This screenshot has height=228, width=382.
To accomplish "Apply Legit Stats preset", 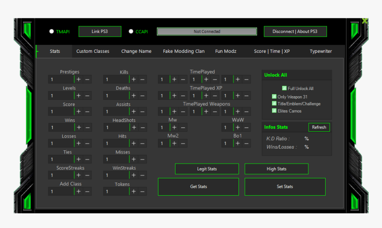I will [x=207, y=169].
